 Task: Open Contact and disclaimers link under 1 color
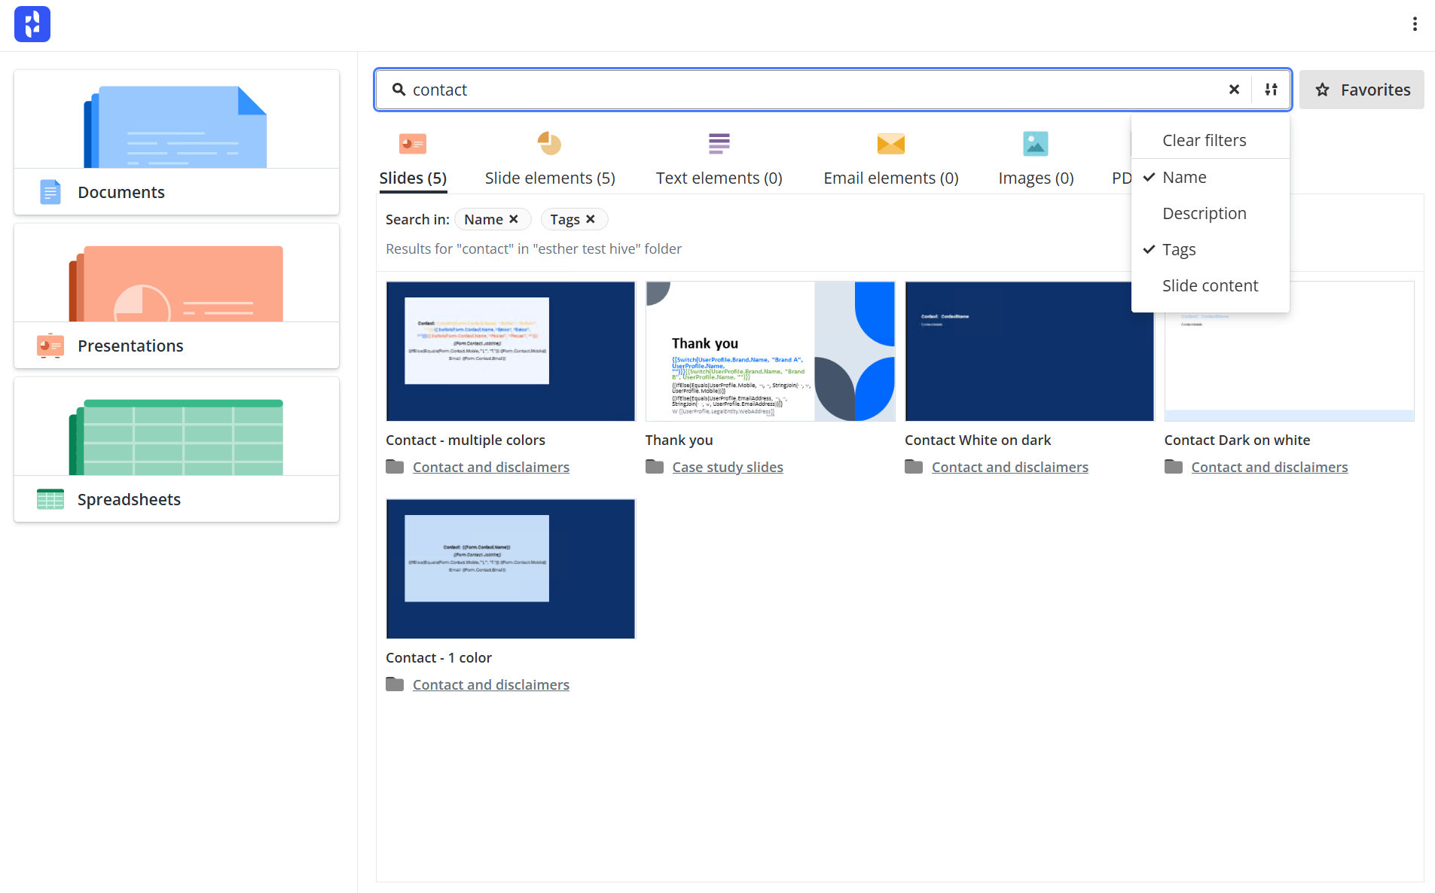tap(491, 684)
